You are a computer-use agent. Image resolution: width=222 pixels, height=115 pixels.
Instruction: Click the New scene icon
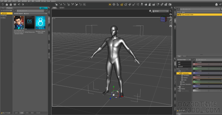3,4
